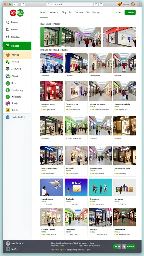The height and width of the screenshot is (256, 144).
Task: Open the dark box icon labeled Aptiniers
Action: click(x=8, y=69)
